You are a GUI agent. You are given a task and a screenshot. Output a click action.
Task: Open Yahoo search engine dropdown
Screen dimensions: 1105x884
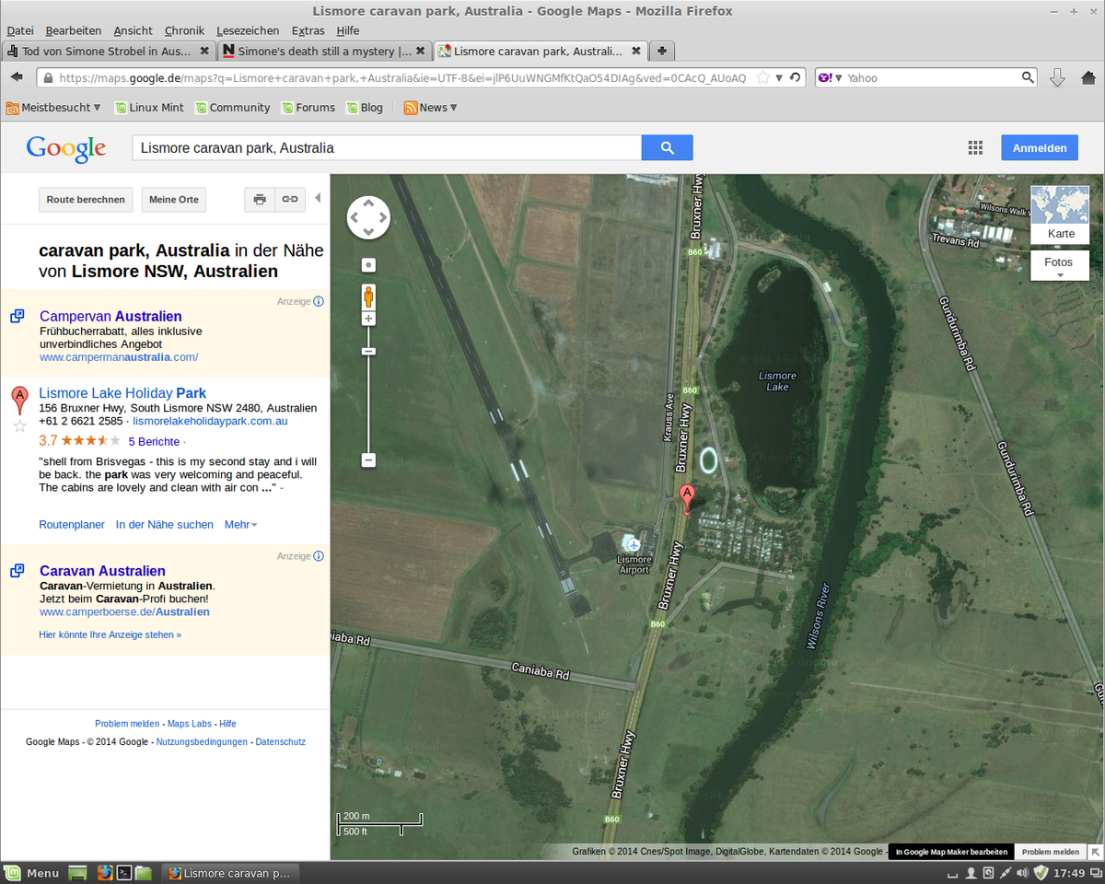point(830,78)
